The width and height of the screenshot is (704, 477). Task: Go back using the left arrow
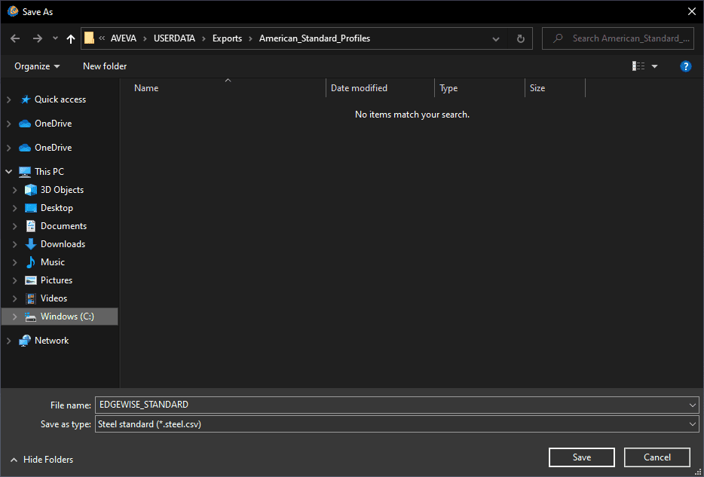[15, 38]
